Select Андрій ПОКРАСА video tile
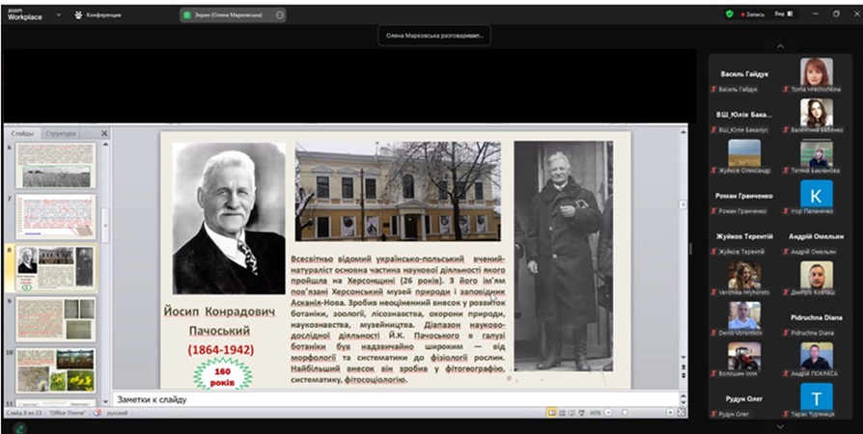 pos(817,359)
